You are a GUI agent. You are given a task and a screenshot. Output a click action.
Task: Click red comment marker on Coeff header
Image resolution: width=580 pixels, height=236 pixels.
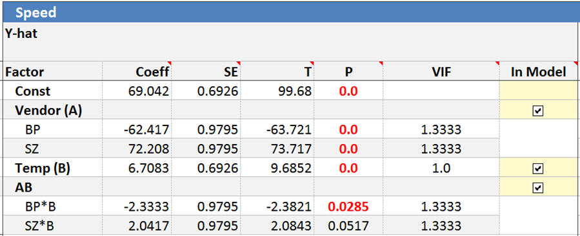tap(169, 63)
